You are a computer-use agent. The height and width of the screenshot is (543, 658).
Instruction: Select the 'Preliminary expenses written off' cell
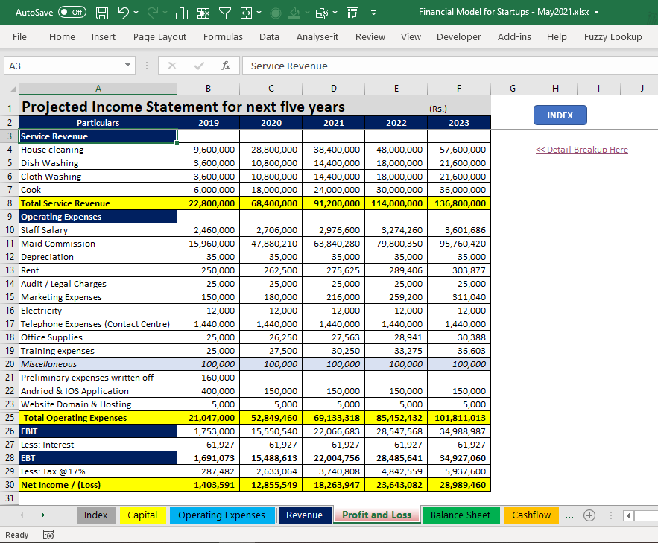coord(98,378)
